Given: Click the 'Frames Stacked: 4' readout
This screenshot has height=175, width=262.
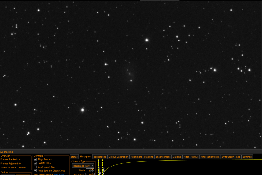Looking at the screenshot, I should click(10, 159).
